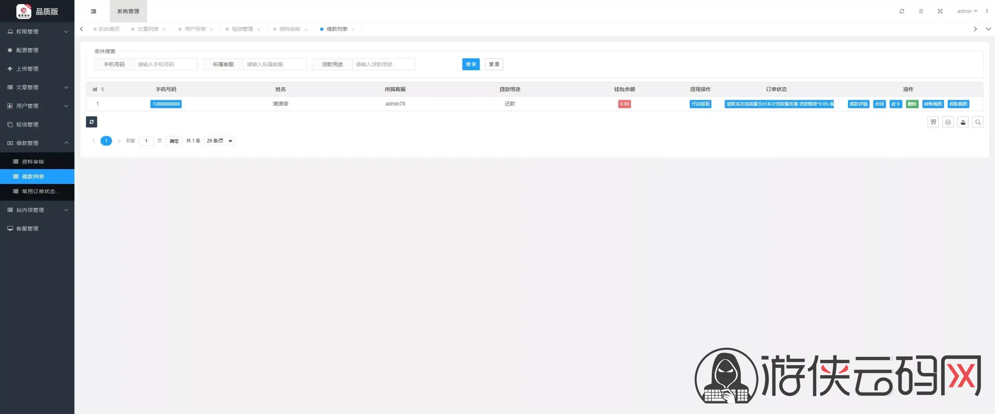Screen dimensions: 995x414
Task: Select 资料审核 in the sidebar submenu
Action: (x=33, y=162)
